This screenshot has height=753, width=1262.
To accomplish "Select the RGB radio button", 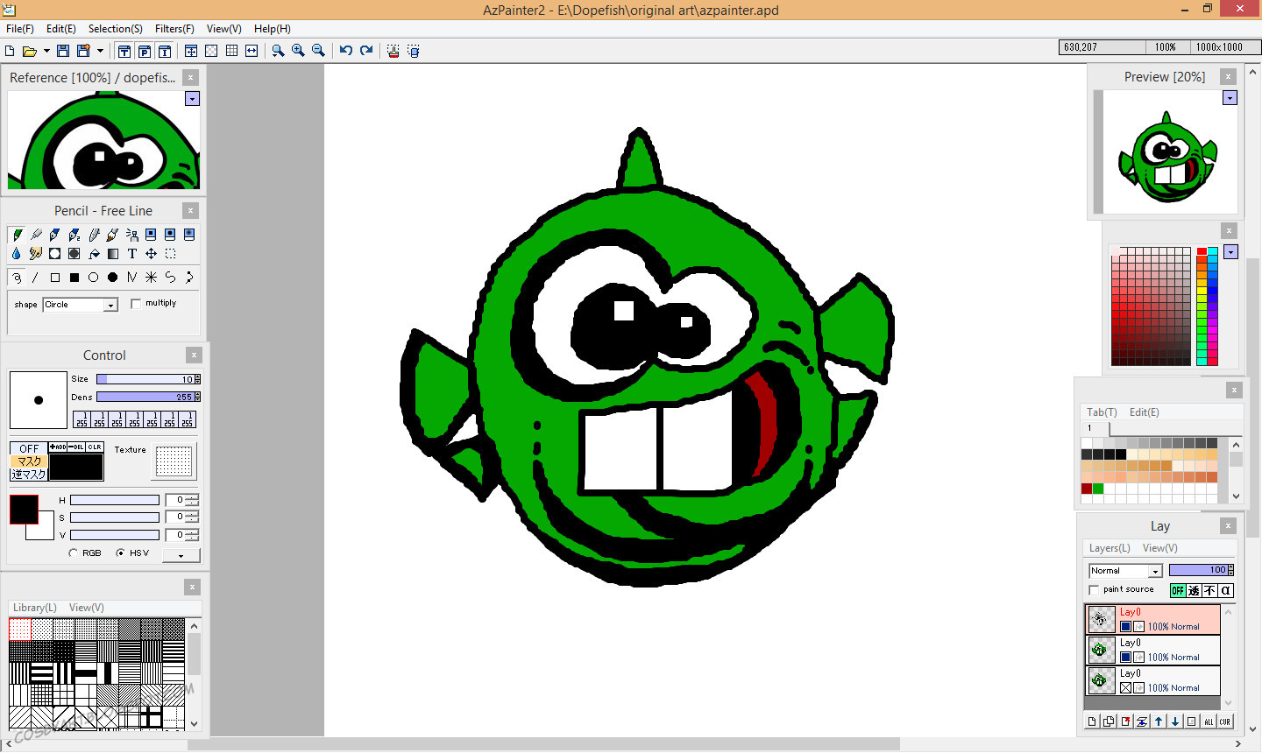I will [73, 553].
